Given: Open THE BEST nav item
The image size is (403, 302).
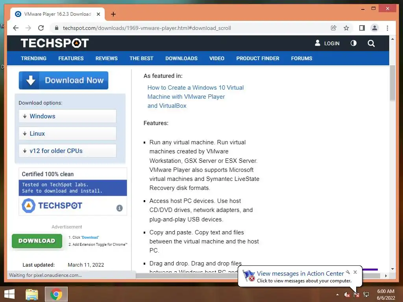Looking at the screenshot, I should coord(141,58).
